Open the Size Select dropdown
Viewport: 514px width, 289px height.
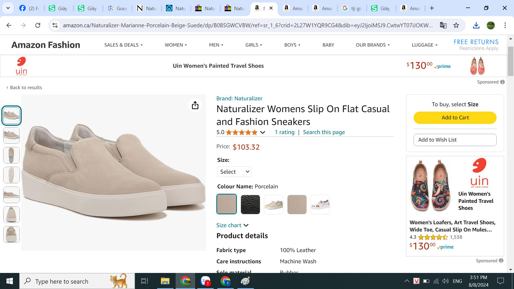tap(234, 172)
